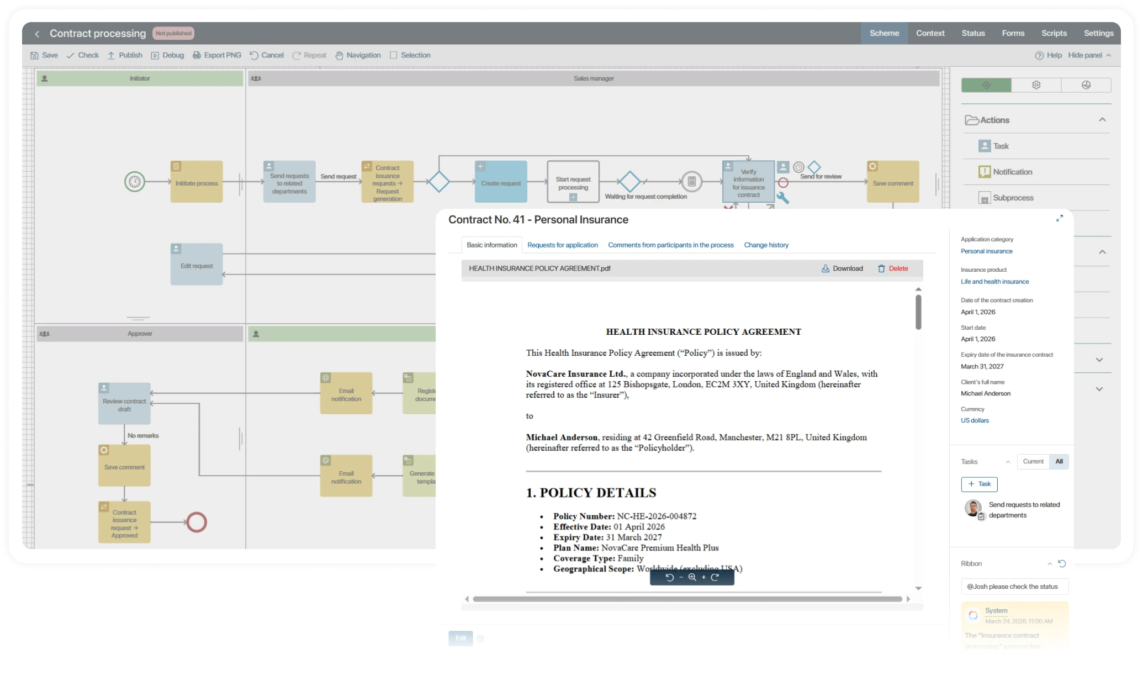Switch to the Context tab

coord(930,33)
